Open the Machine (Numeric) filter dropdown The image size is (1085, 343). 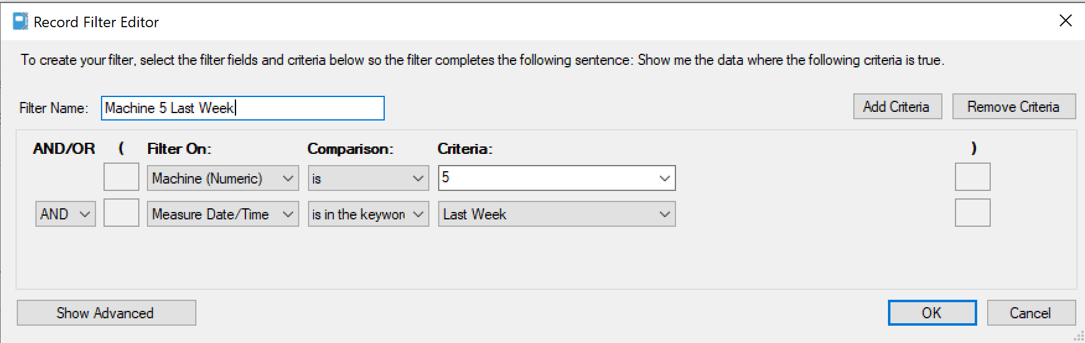tap(222, 179)
